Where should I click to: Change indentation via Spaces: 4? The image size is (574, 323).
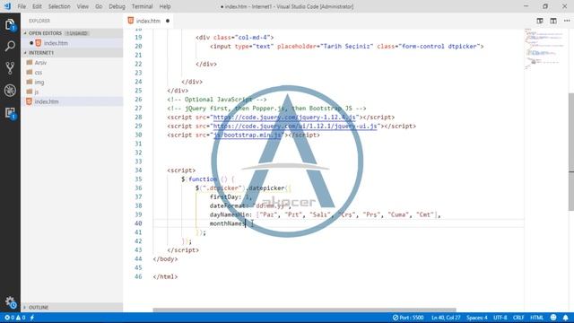tap(476, 318)
